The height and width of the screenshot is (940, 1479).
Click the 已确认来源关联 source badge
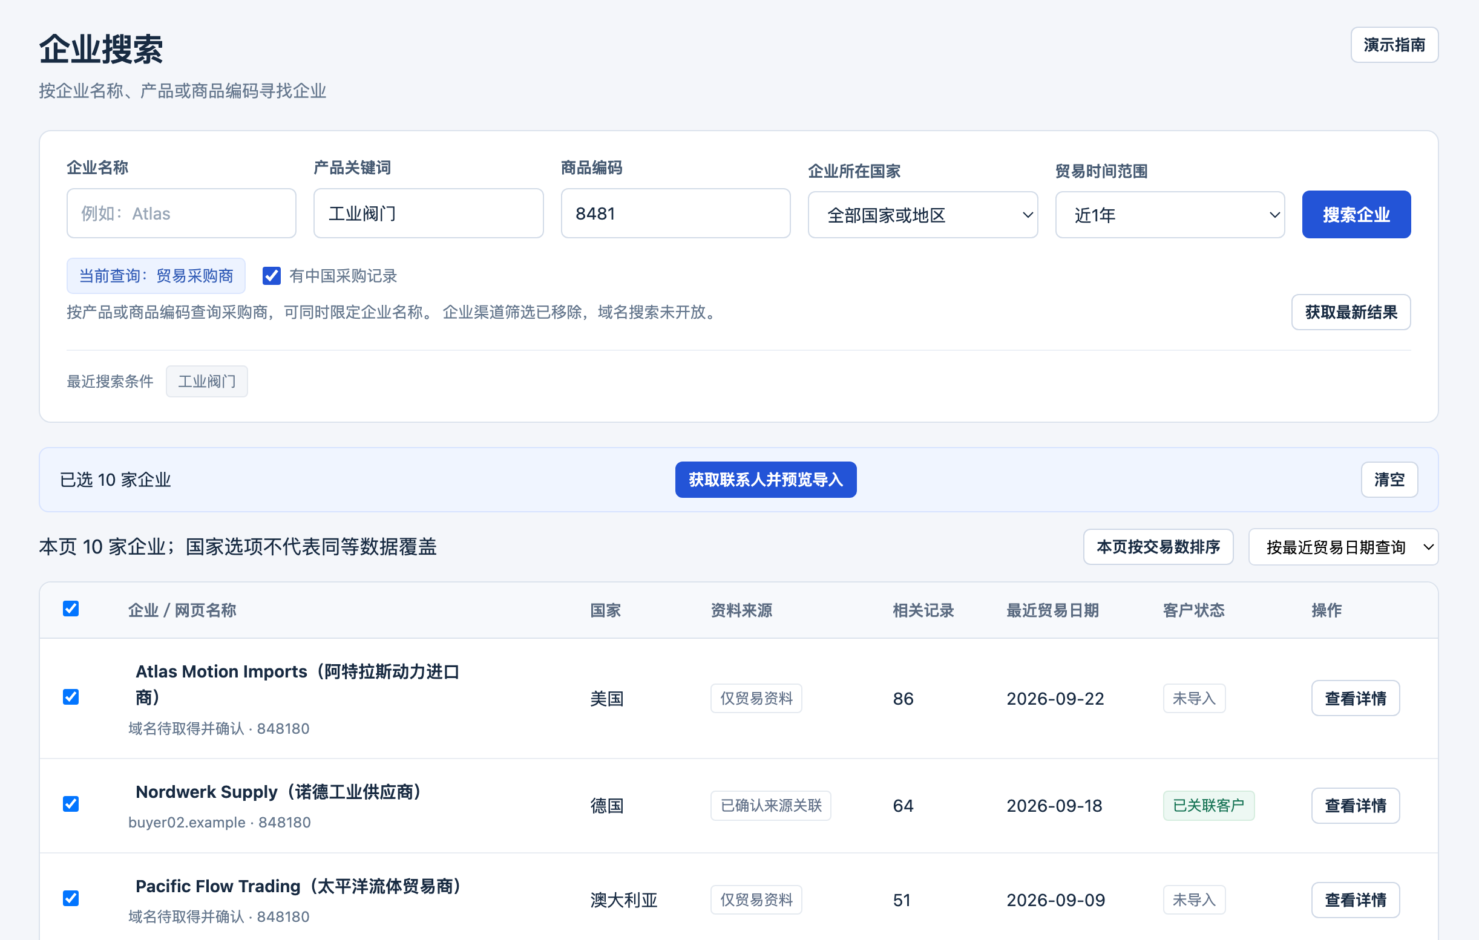coord(771,806)
